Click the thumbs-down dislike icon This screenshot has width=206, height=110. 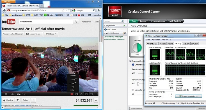click(x=17, y=100)
